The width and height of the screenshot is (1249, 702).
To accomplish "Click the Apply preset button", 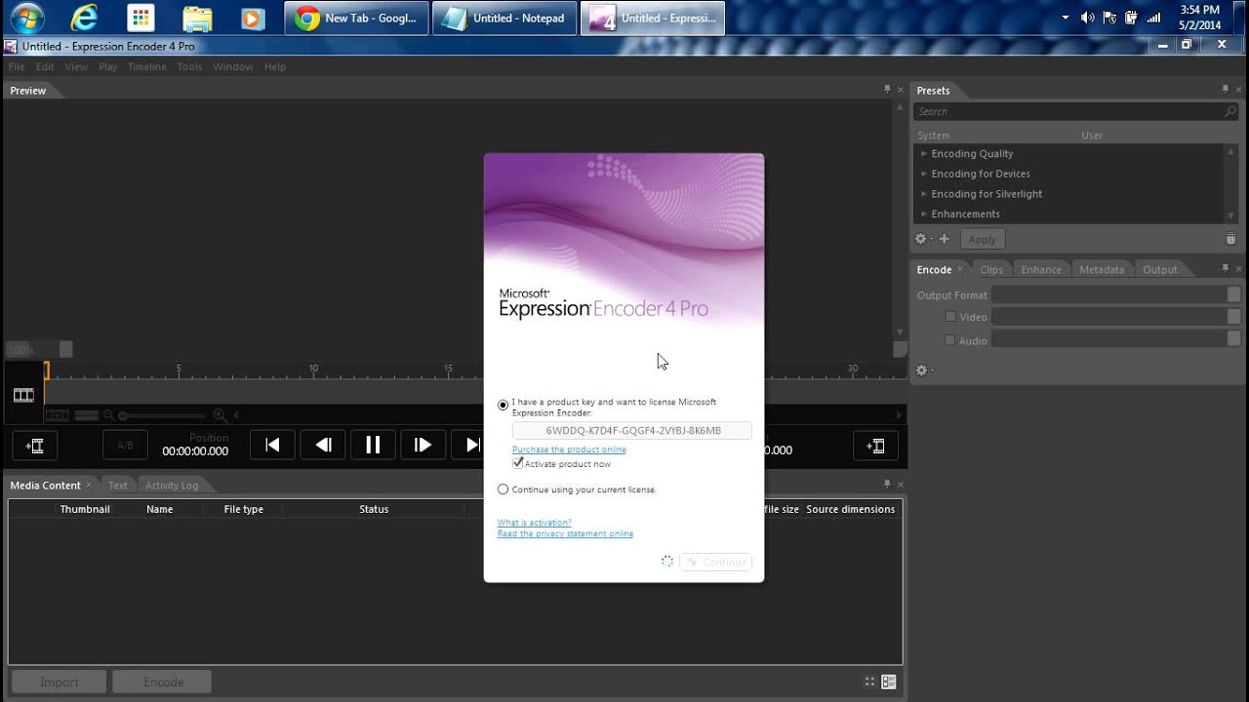I will tap(983, 239).
